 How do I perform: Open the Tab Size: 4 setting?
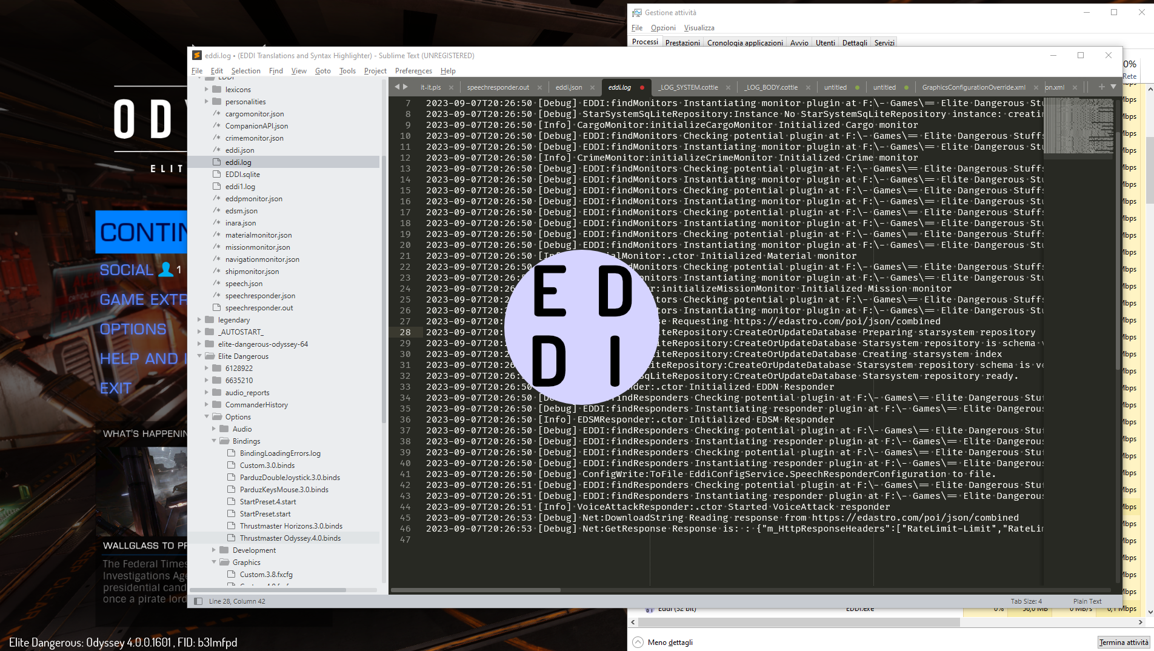pyautogui.click(x=1026, y=601)
